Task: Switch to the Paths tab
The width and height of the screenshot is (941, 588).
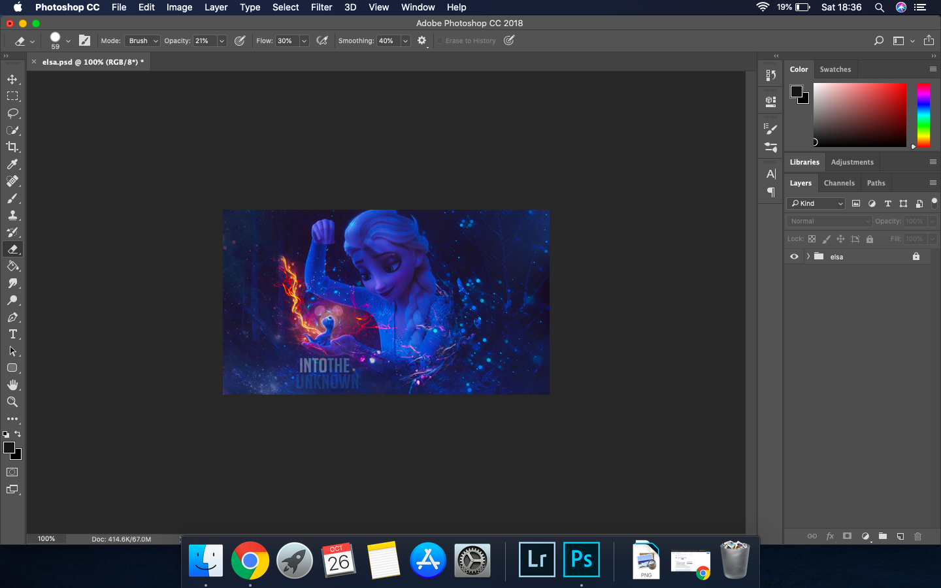Action: pyautogui.click(x=876, y=183)
